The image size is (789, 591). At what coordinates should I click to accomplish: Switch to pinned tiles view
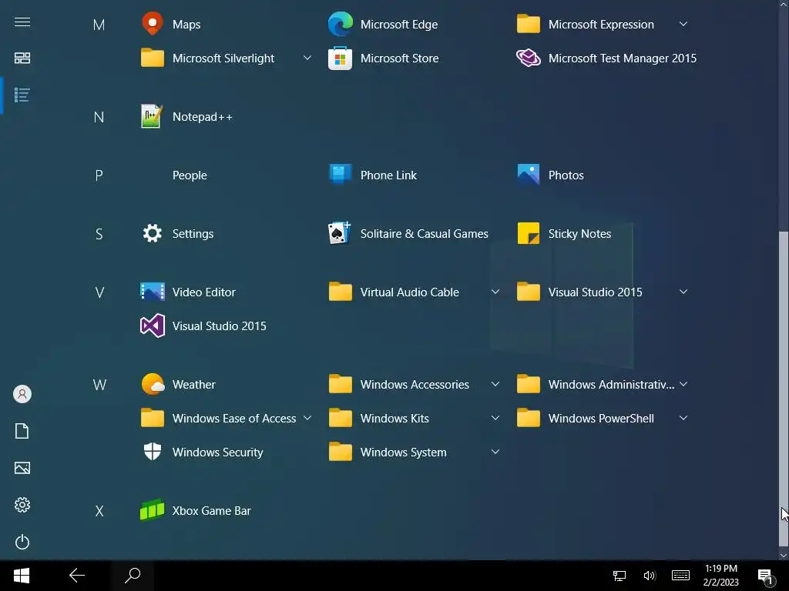click(22, 58)
